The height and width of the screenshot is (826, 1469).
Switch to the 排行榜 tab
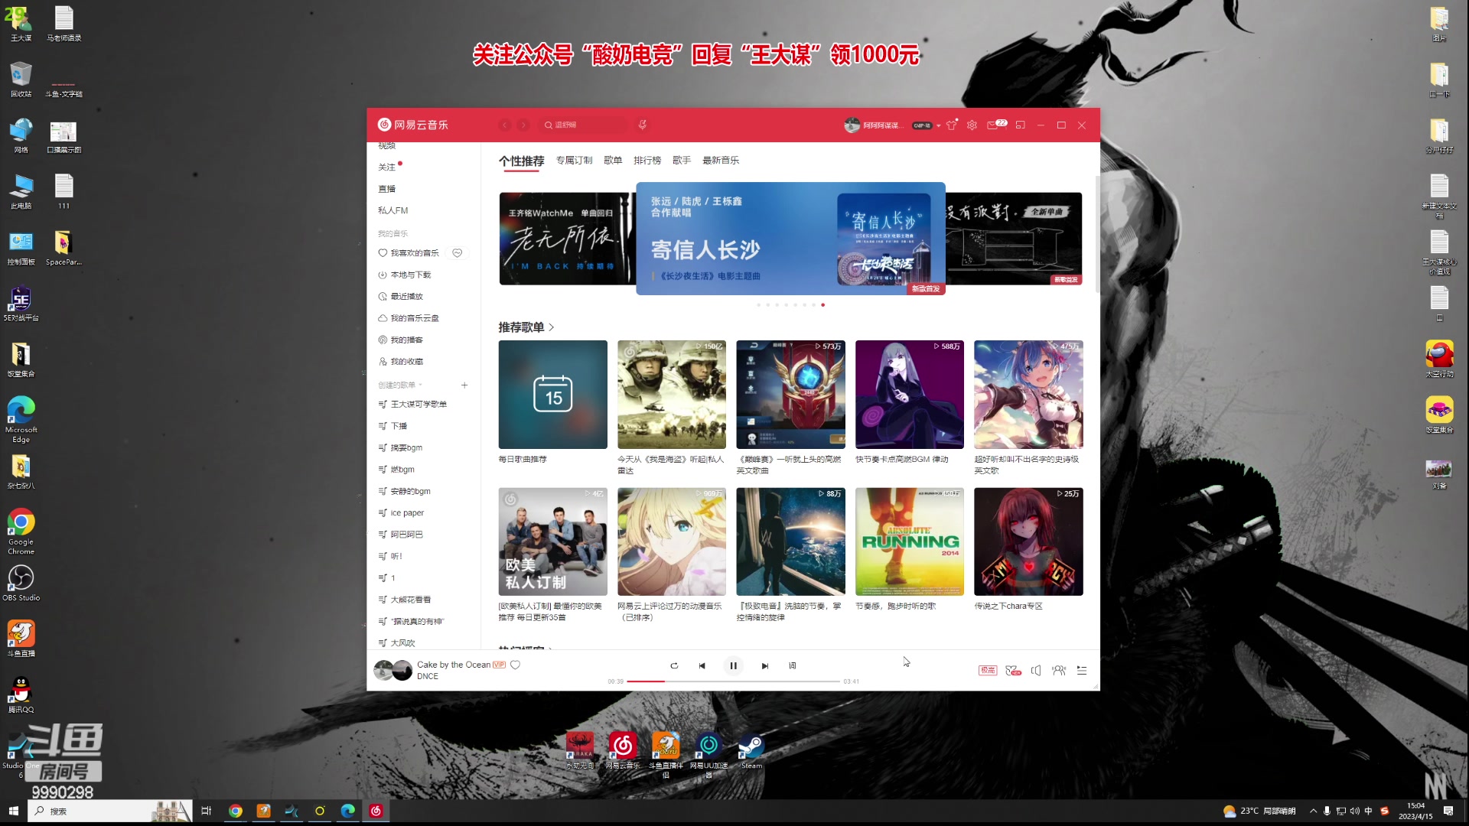tap(647, 160)
